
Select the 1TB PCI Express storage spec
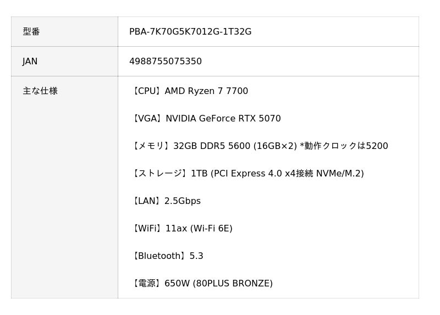277,174
